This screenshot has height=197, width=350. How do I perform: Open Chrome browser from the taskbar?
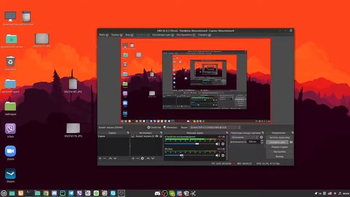tap(46, 193)
